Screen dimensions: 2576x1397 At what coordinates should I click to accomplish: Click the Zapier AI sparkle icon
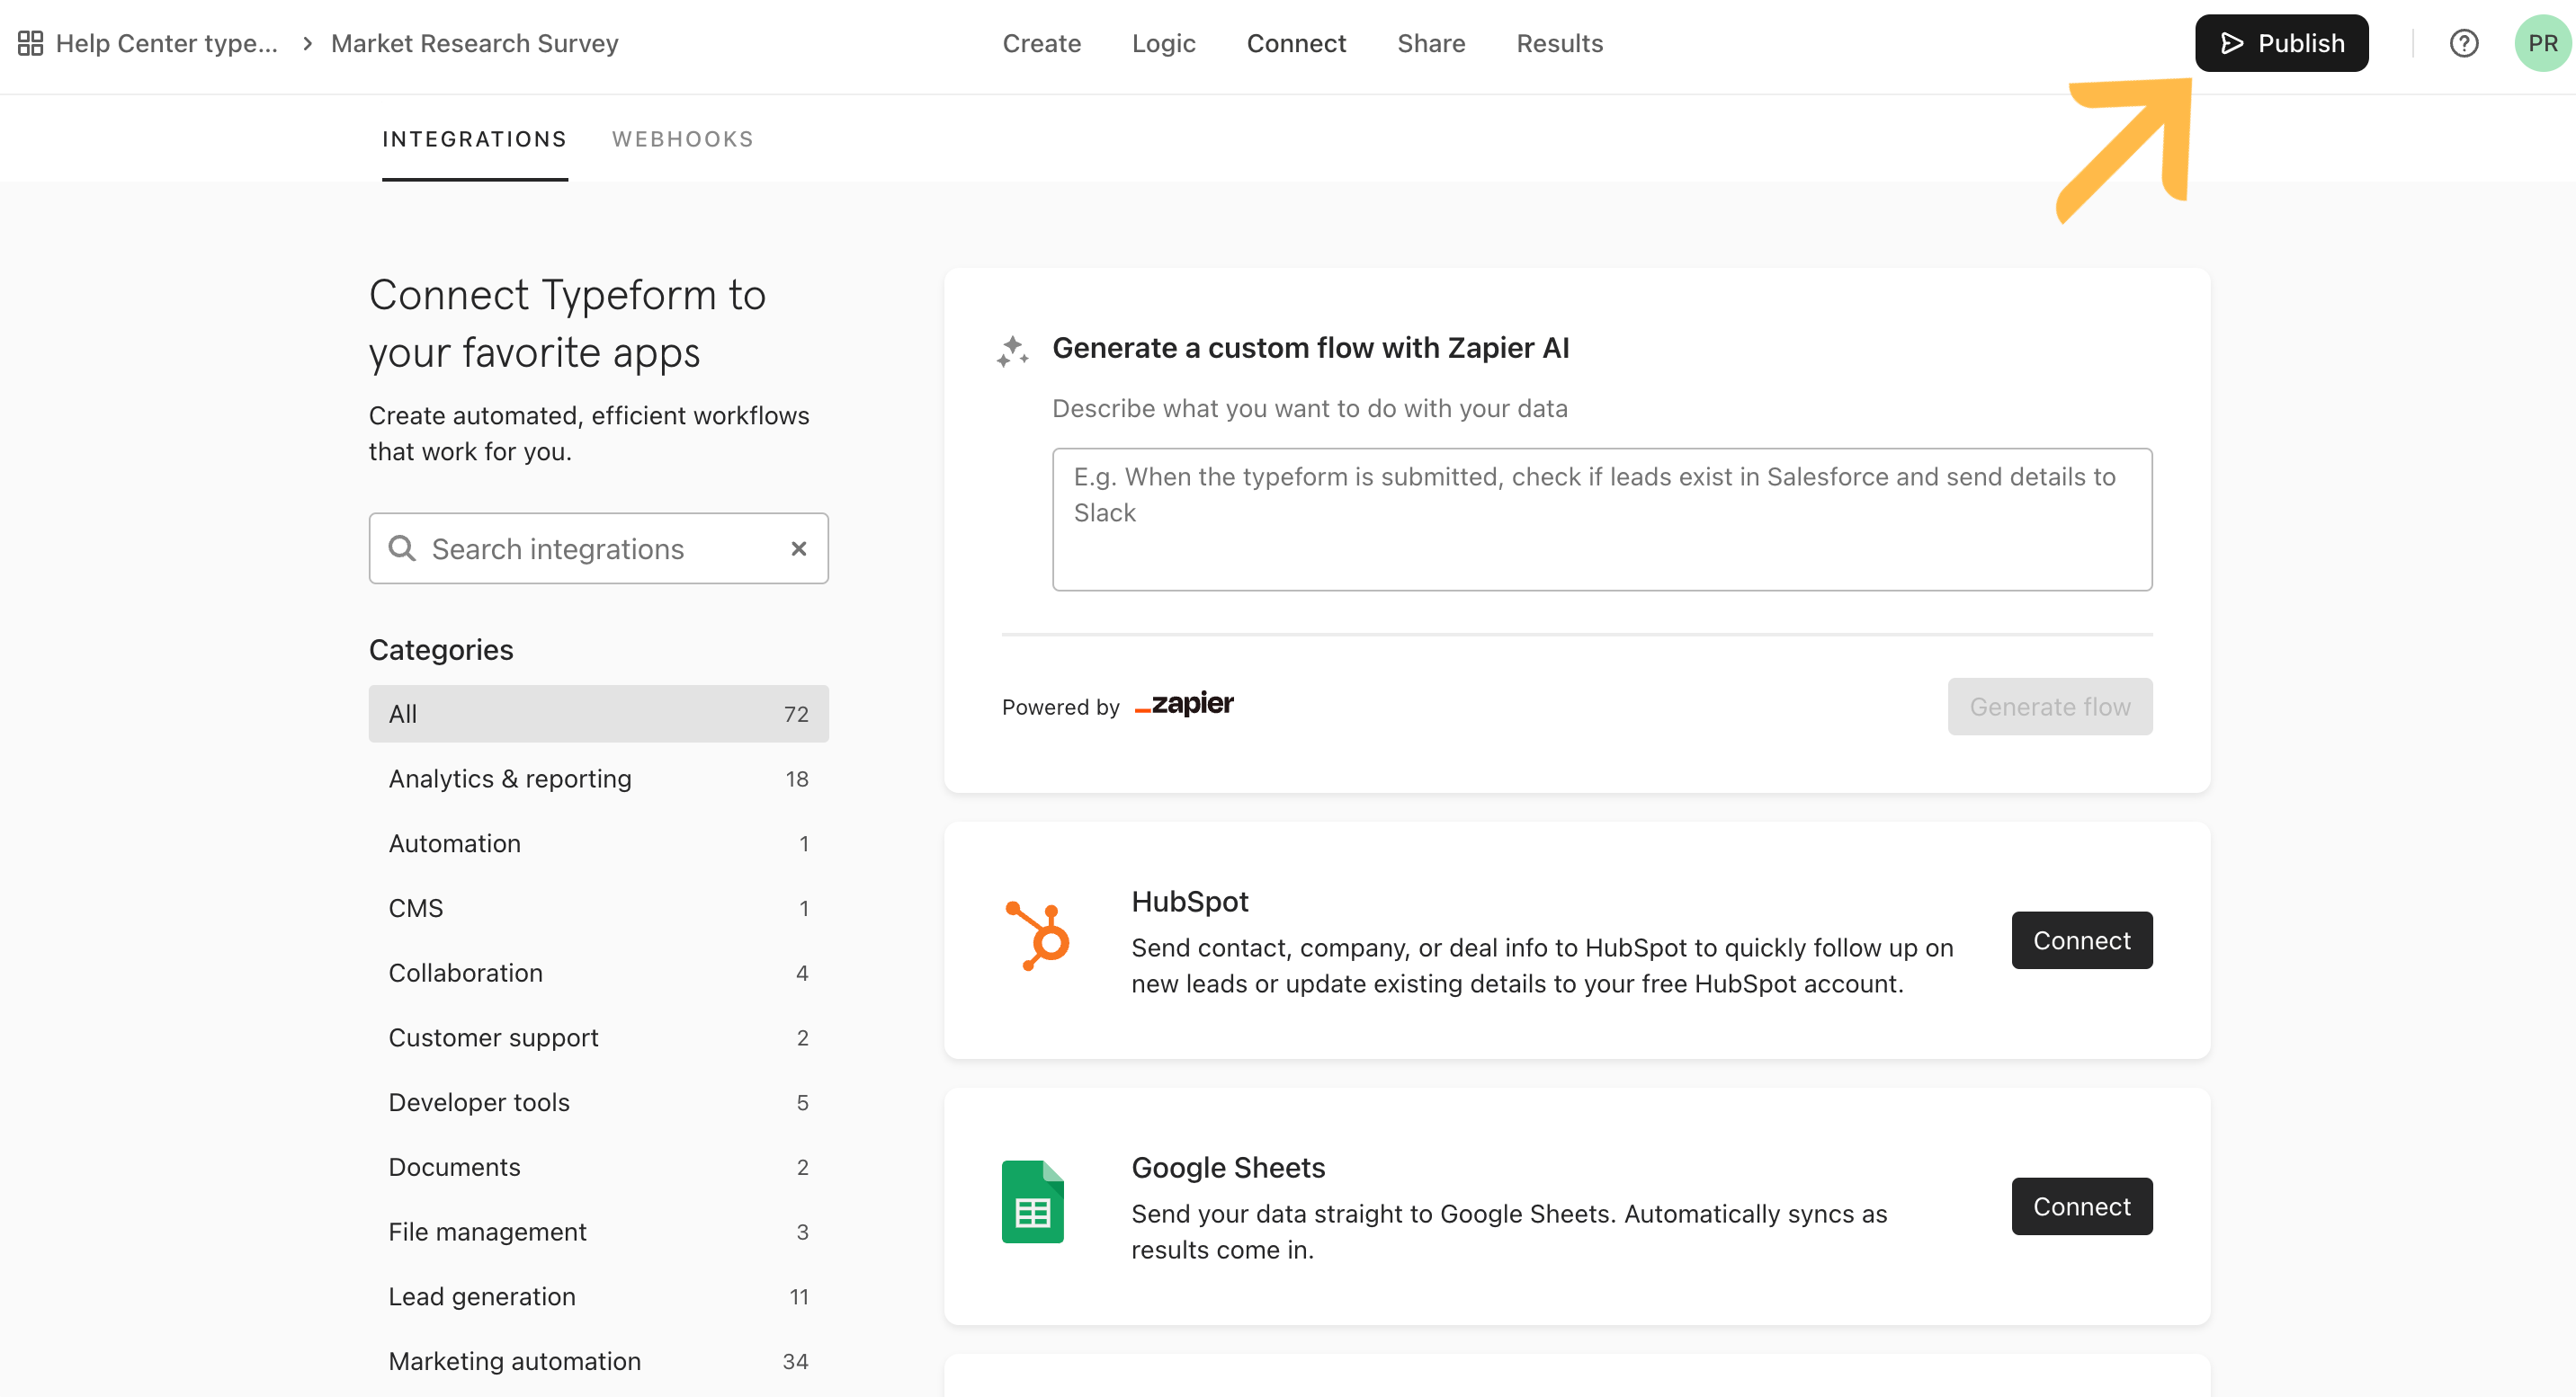1012,351
